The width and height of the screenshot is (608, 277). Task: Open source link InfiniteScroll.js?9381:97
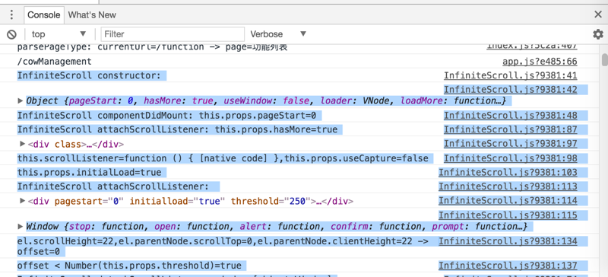[x=510, y=144]
